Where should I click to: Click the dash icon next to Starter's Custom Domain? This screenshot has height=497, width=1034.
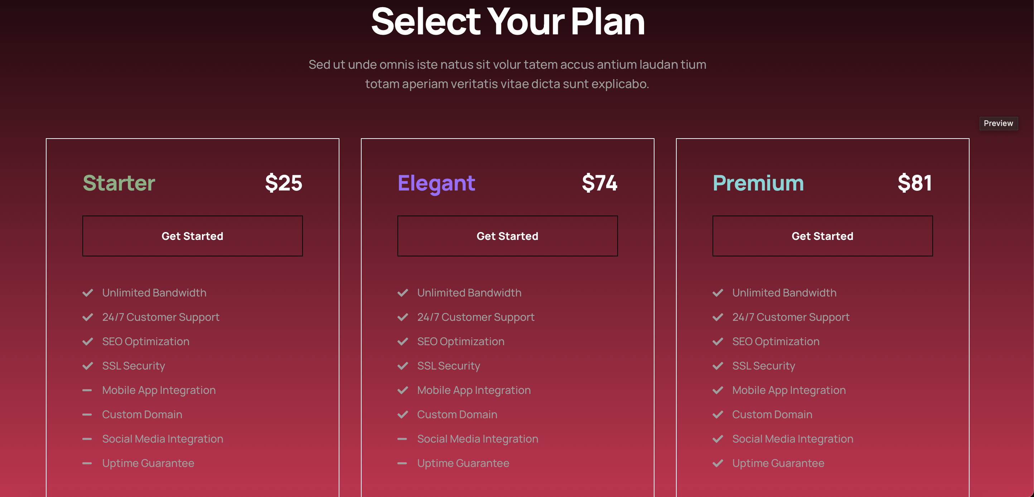[x=88, y=415]
